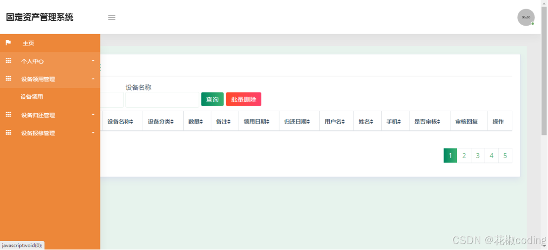Sort by 数量 column arrows
Viewport: 548px width, 250px height.
click(201, 122)
